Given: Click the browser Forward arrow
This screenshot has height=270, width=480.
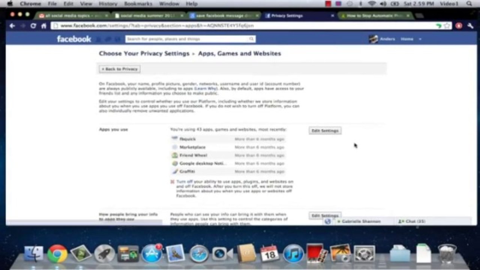Looking at the screenshot, I should pyautogui.click(x=23, y=26).
